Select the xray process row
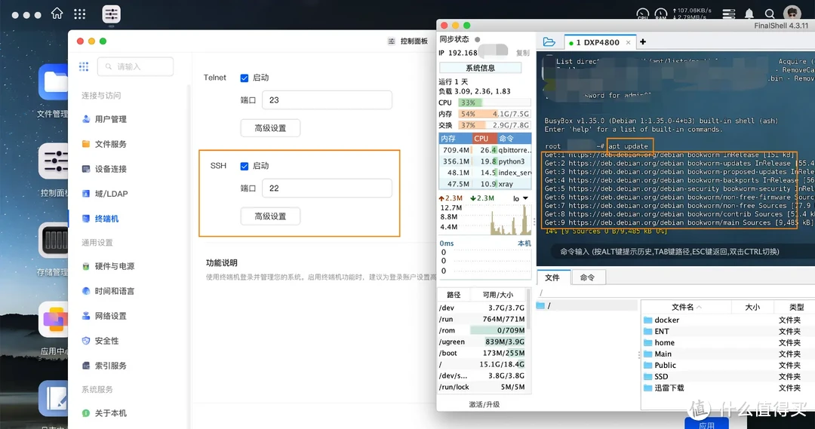Screen dimensions: 815x429 (x=485, y=184)
